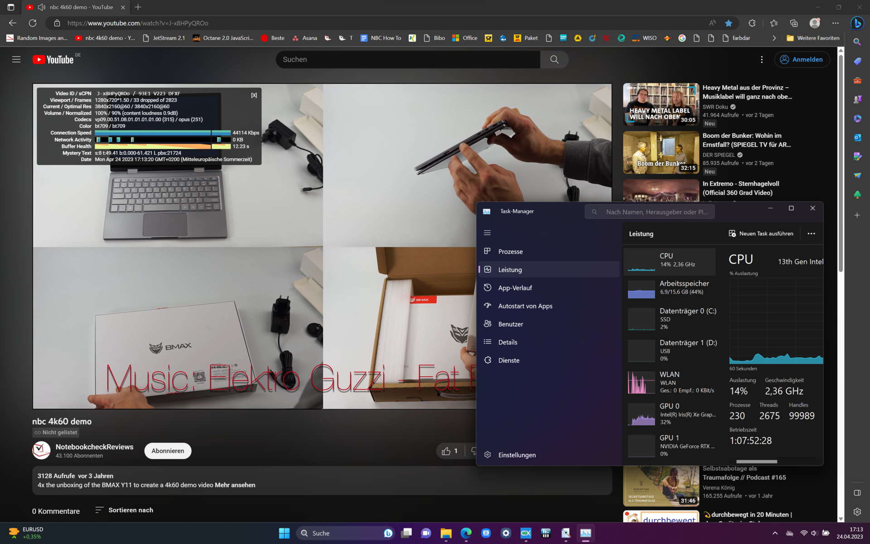Click Neuen Task ausführen
This screenshot has width=870, height=544.
point(761,233)
